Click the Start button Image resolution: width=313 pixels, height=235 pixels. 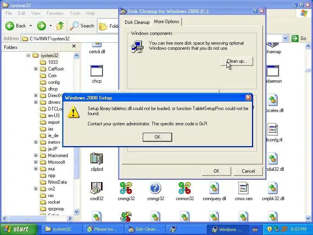pyautogui.click(x=19, y=229)
